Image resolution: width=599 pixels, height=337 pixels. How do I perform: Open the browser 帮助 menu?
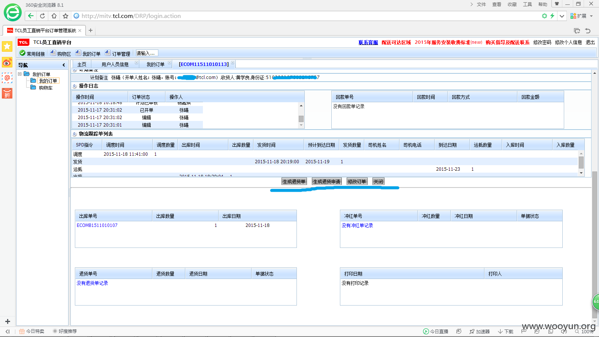pos(542,4)
